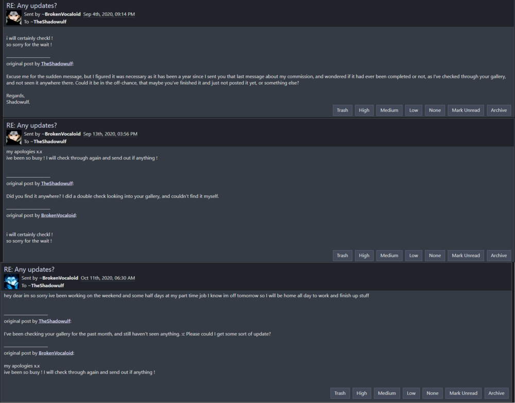Set Low priority on the Sep 13th message

pyautogui.click(x=414, y=256)
